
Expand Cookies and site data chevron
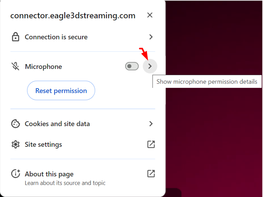[151, 124]
